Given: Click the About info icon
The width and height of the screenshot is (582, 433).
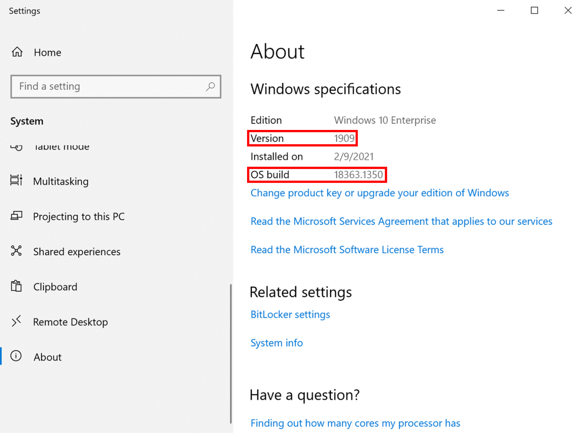Looking at the screenshot, I should (16, 356).
